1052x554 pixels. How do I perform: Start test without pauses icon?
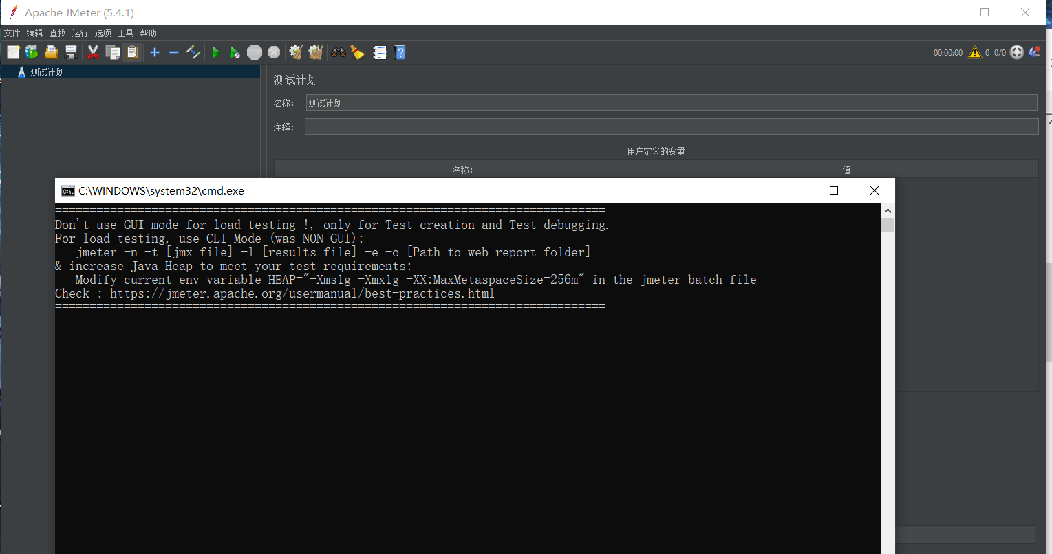[x=235, y=52]
